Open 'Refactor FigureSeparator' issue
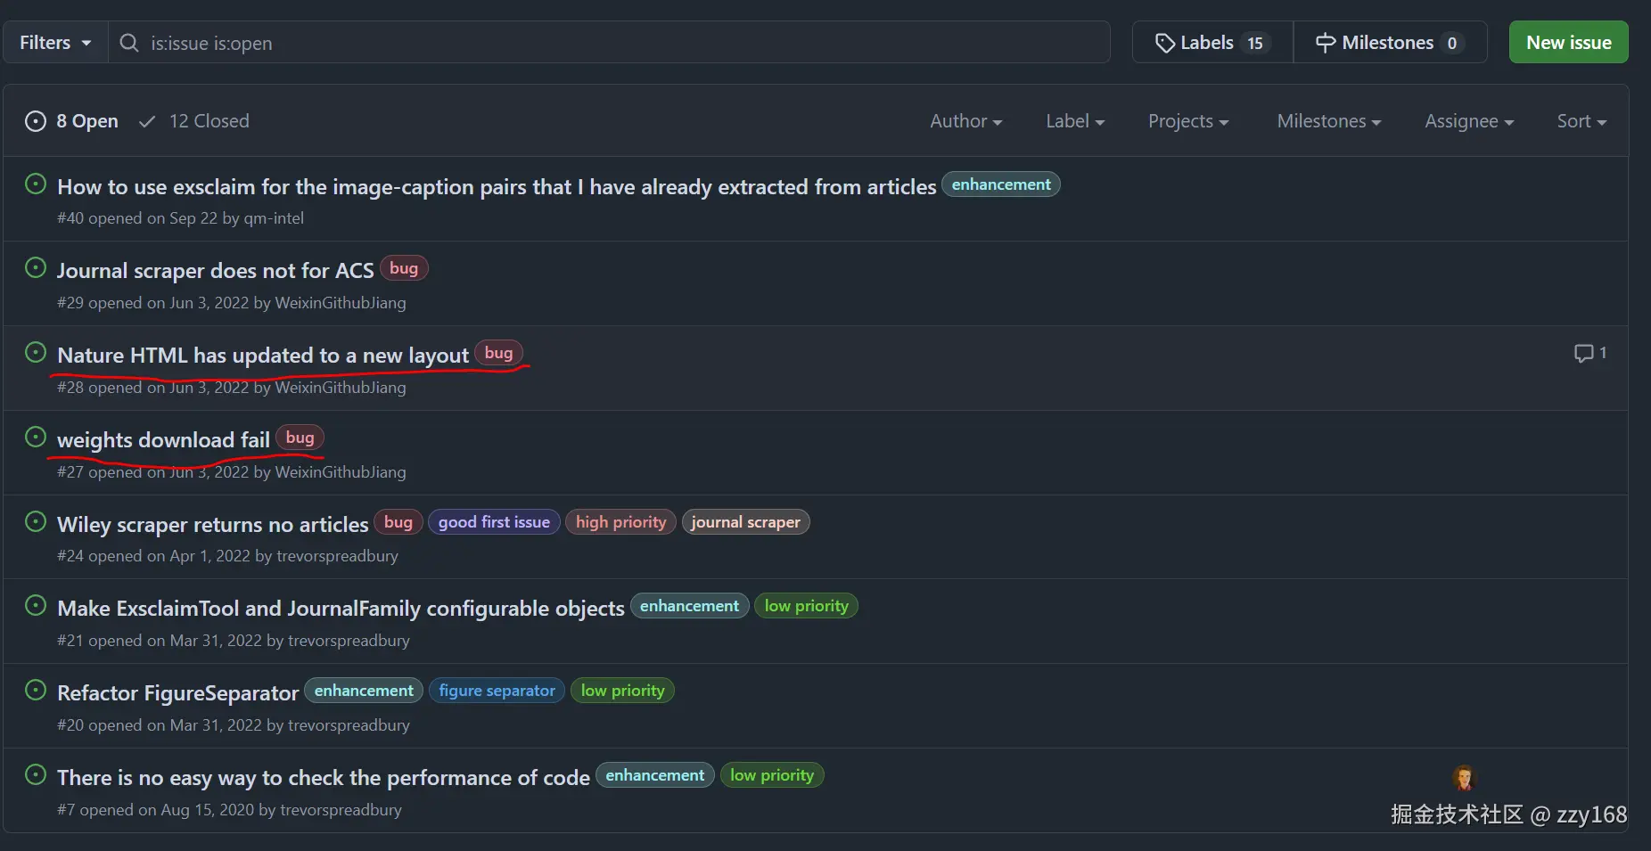 tap(177, 693)
